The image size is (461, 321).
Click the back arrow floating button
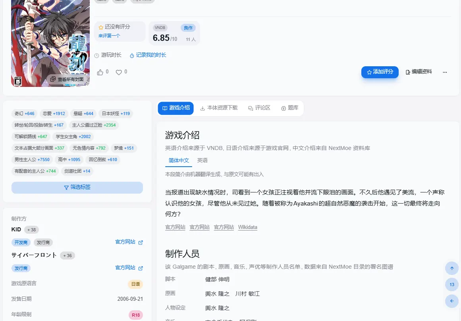pos(452,301)
